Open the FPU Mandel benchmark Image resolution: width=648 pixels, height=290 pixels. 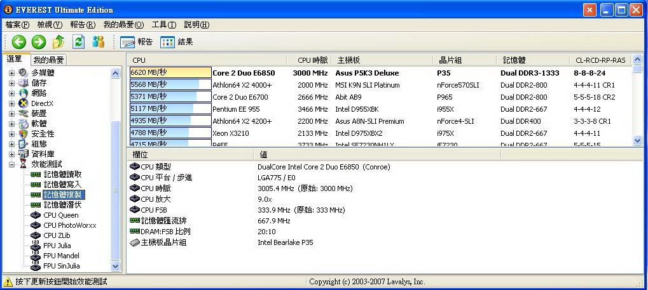(x=61, y=256)
